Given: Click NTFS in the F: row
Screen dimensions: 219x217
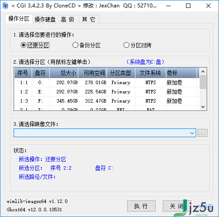Looking at the screenshot, I should pyautogui.click(x=150, y=101).
